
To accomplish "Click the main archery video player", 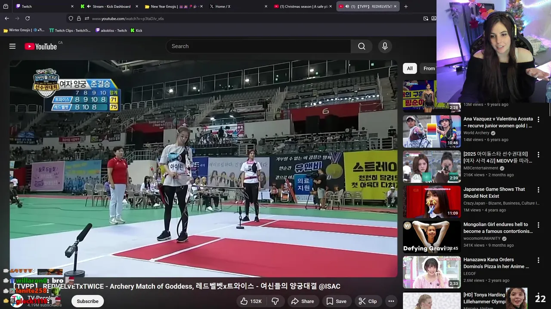I will [204, 169].
